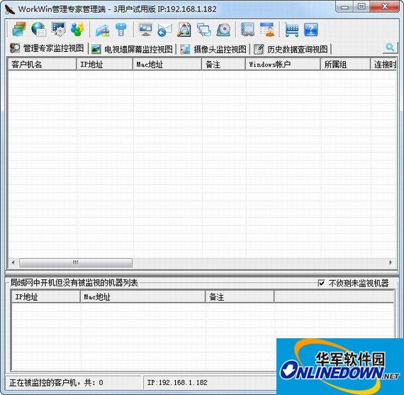Click the Mac地址 column header in client list
Screen dimensions: 404x395
[167, 65]
